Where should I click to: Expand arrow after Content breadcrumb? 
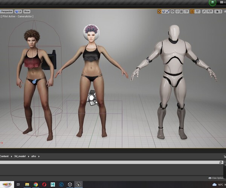tap(11, 156)
